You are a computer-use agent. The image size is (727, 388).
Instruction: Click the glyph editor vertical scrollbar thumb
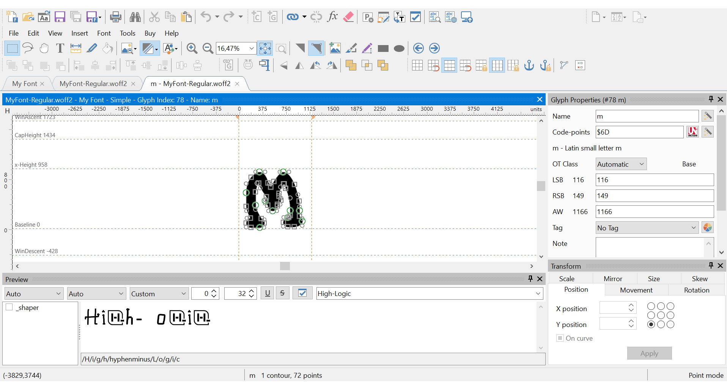pos(541,186)
